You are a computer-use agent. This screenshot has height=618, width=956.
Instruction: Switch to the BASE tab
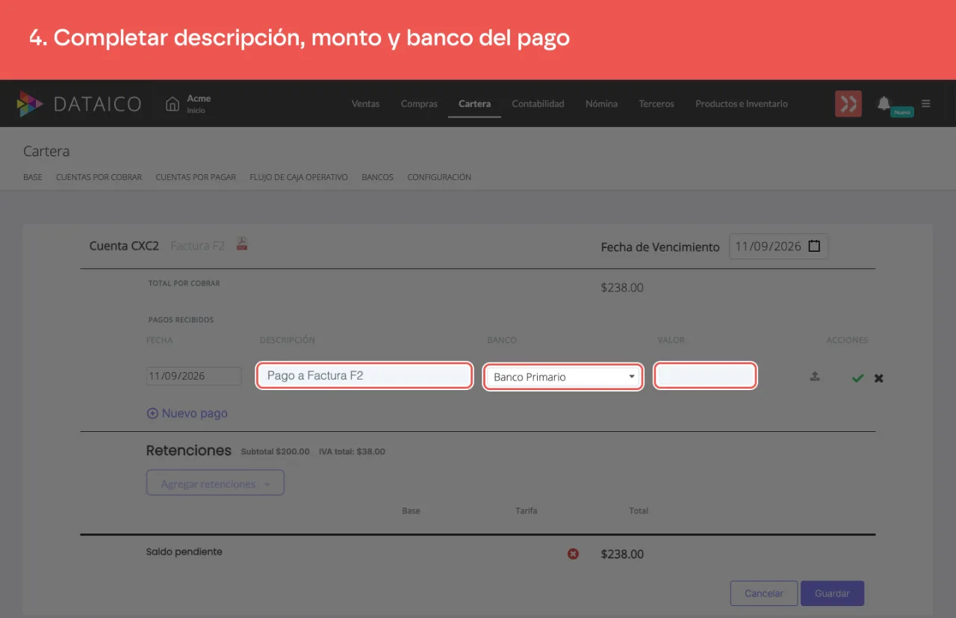(x=33, y=177)
